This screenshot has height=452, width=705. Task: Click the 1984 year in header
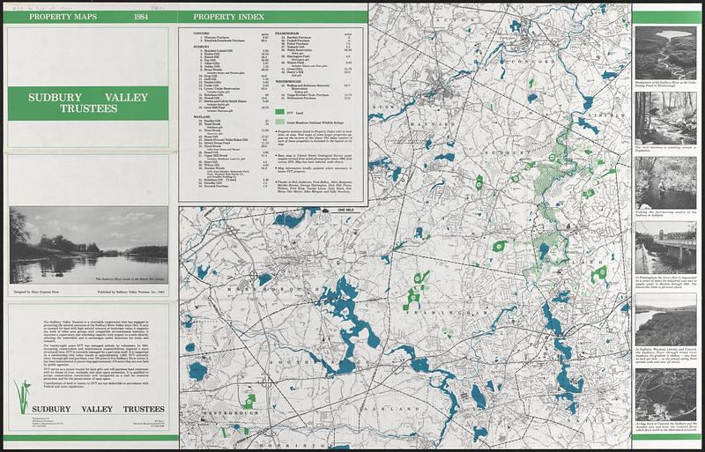coord(141,17)
